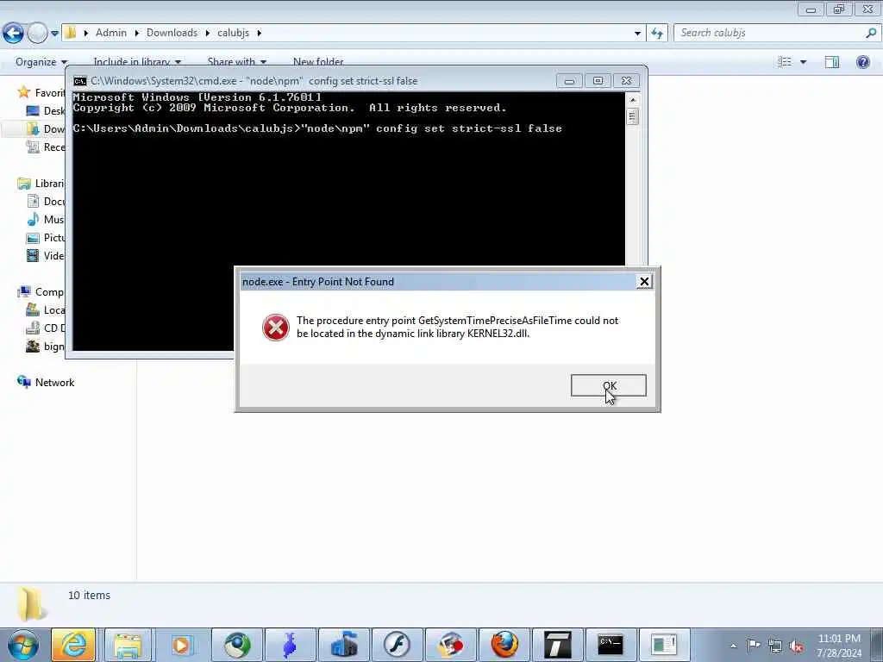This screenshot has width=883, height=662.
Task: Open the Windows Start orb
Action: click(22, 645)
